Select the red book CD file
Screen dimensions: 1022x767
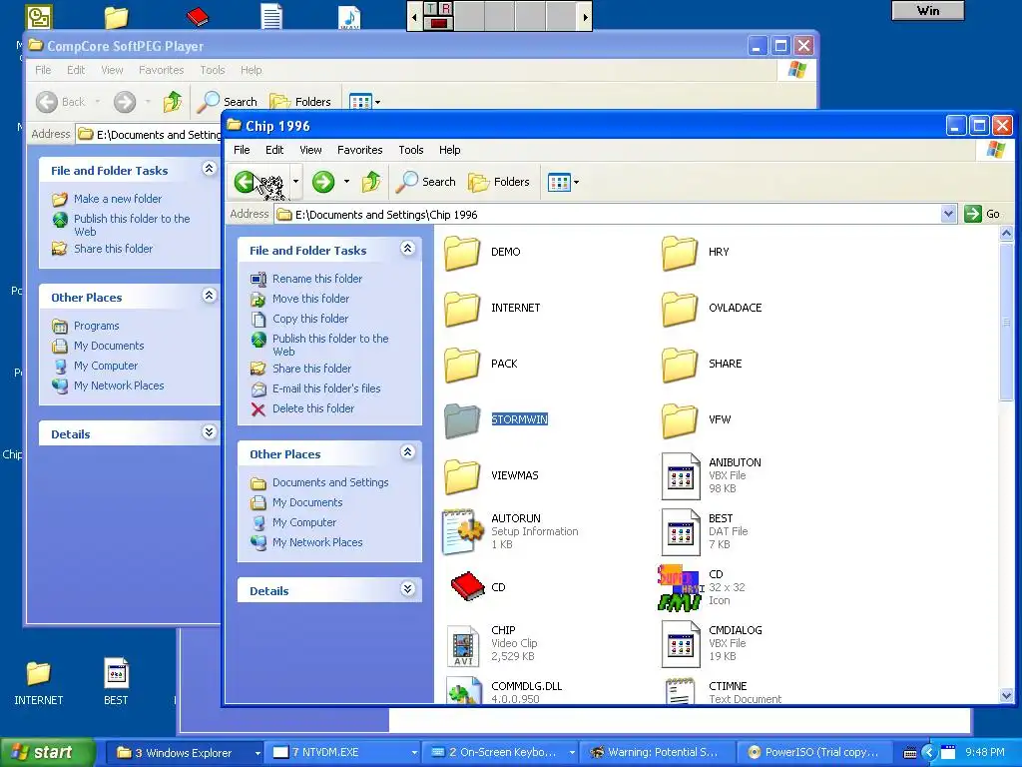(x=478, y=587)
